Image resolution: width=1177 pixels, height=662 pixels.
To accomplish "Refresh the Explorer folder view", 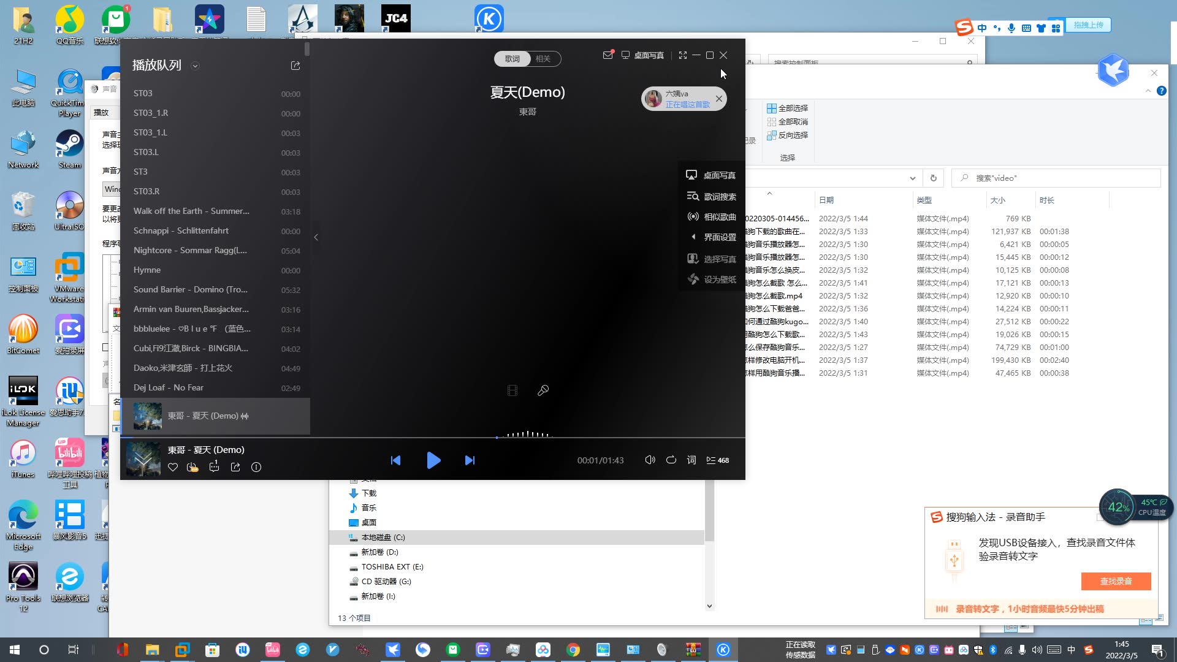I will 933,178.
